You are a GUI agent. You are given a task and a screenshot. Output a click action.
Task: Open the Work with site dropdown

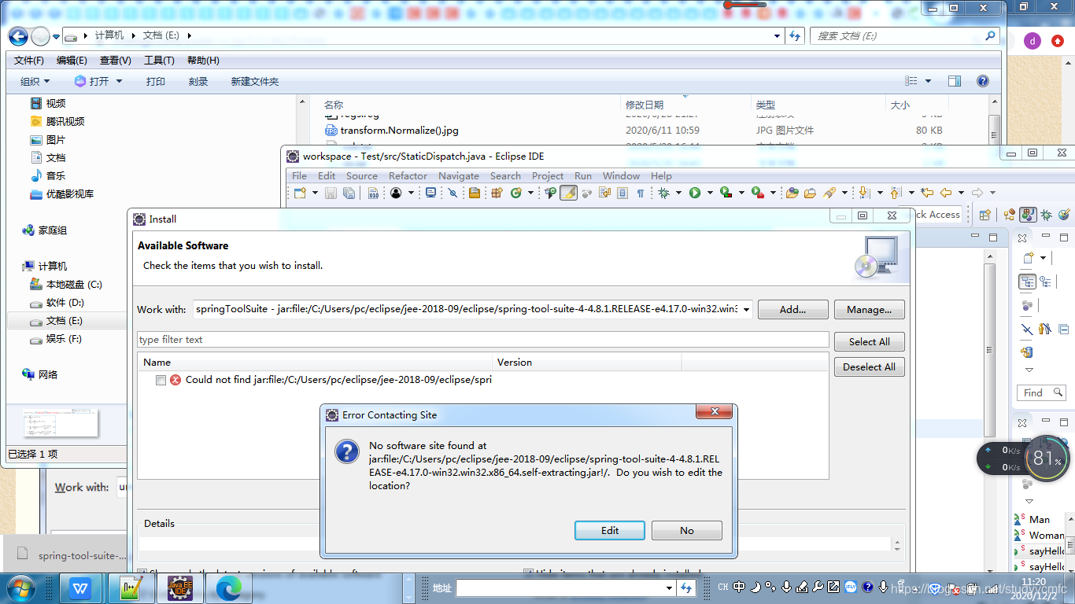[744, 309]
